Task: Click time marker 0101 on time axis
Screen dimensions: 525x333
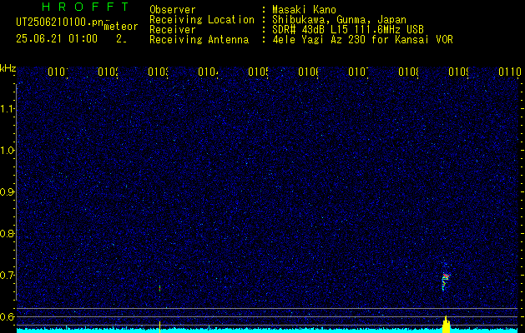Action: coord(58,72)
